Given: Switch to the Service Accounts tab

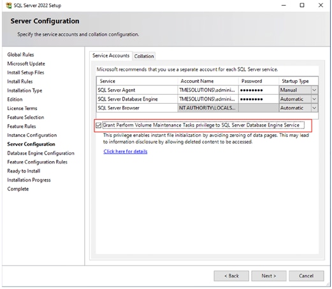Looking at the screenshot, I should tap(111, 55).
